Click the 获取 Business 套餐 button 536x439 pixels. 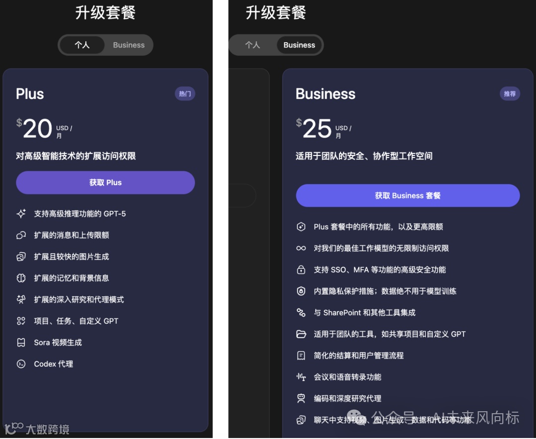[408, 195]
